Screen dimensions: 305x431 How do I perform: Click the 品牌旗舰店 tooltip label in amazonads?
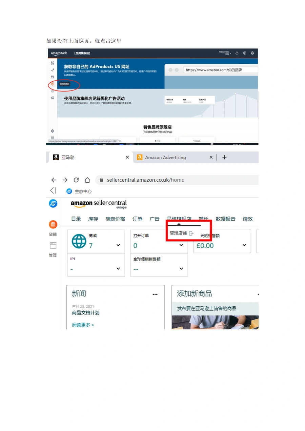click(64, 84)
